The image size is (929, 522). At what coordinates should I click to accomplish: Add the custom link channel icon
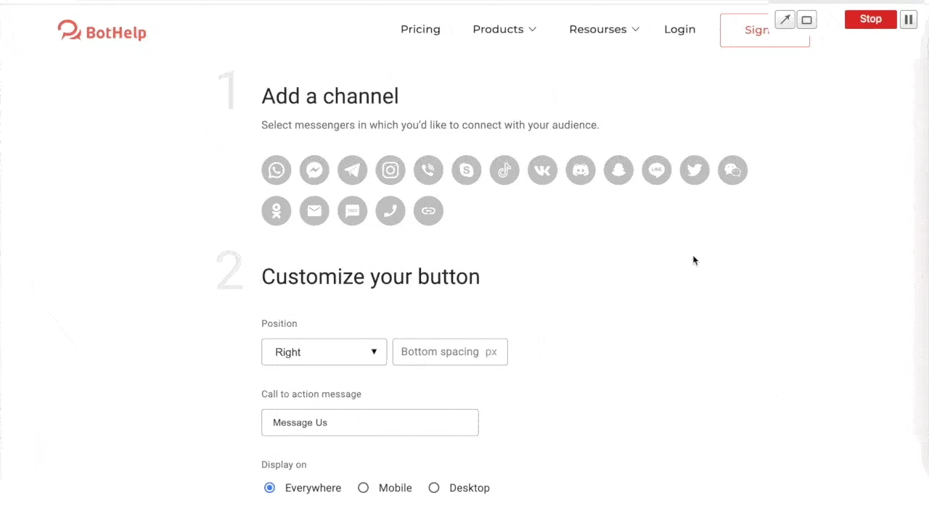[x=428, y=211]
